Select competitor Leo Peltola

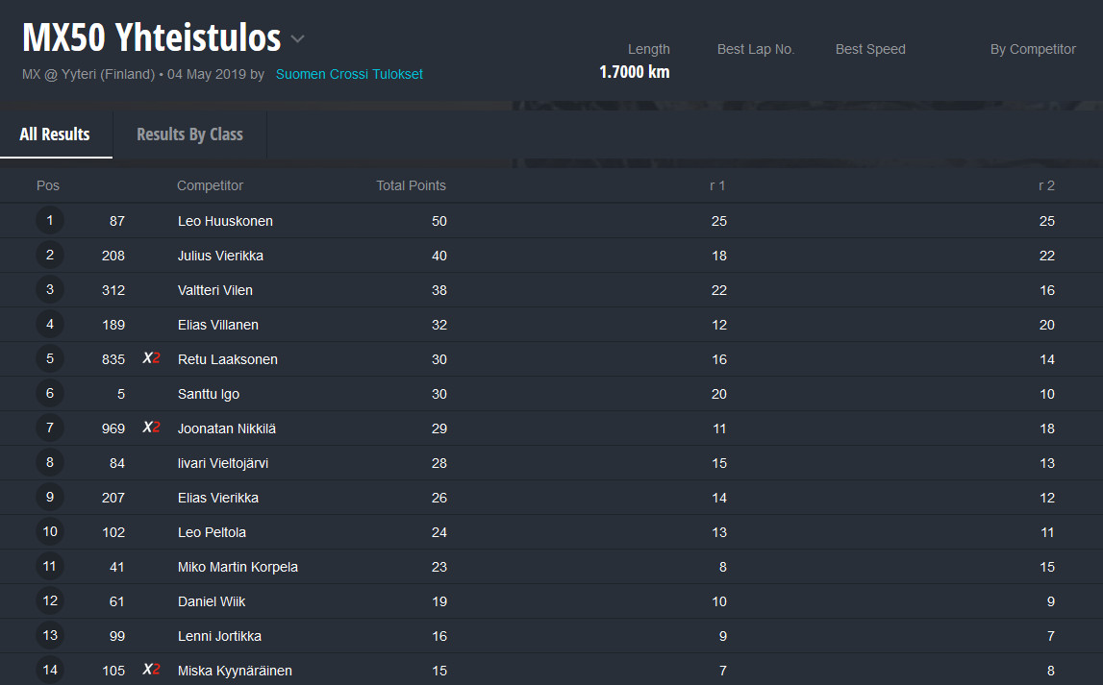(x=212, y=532)
